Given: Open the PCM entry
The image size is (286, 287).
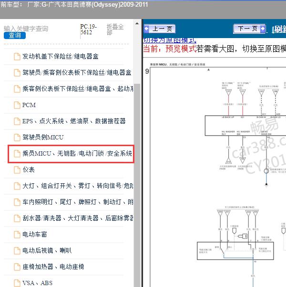Looking at the screenshot, I should pyautogui.click(x=29, y=105).
